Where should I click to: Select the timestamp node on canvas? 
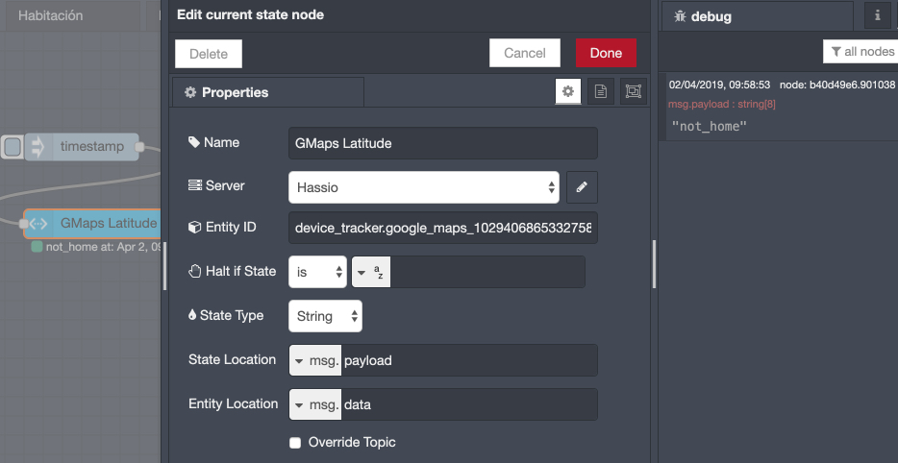pyautogui.click(x=82, y=147)
